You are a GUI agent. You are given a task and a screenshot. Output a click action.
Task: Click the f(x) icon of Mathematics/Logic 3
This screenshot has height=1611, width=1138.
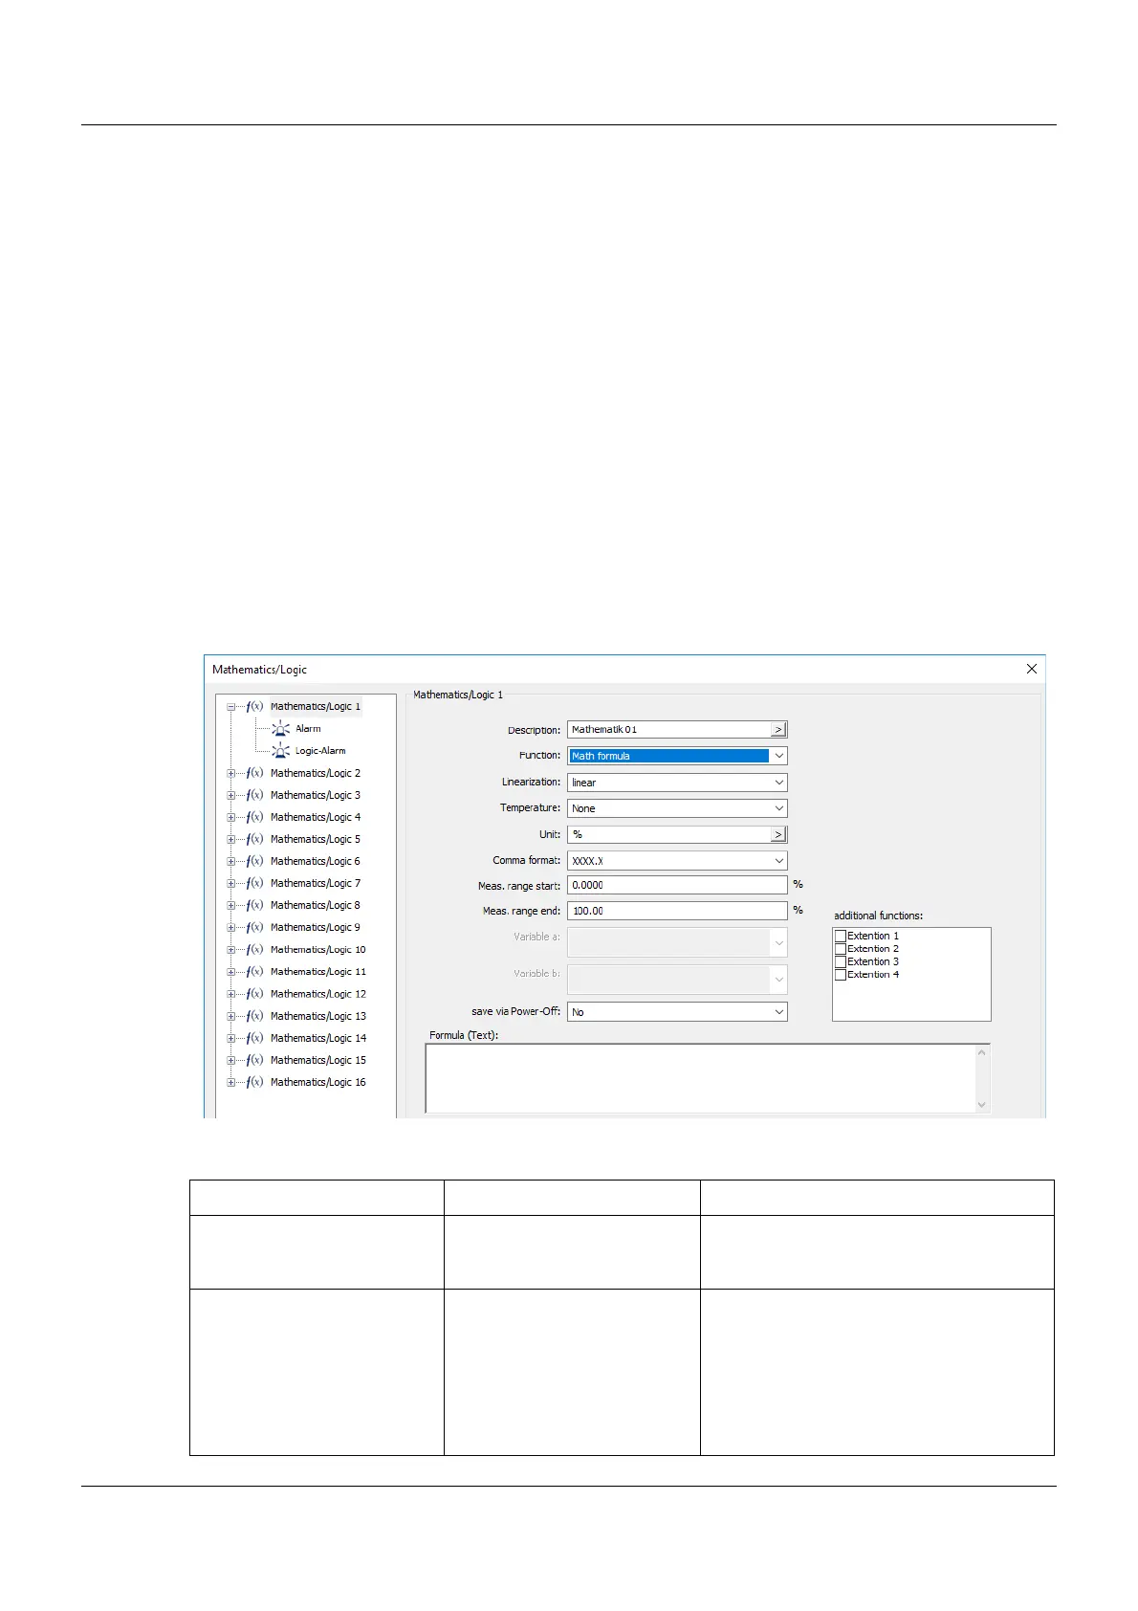pos(254,795)
